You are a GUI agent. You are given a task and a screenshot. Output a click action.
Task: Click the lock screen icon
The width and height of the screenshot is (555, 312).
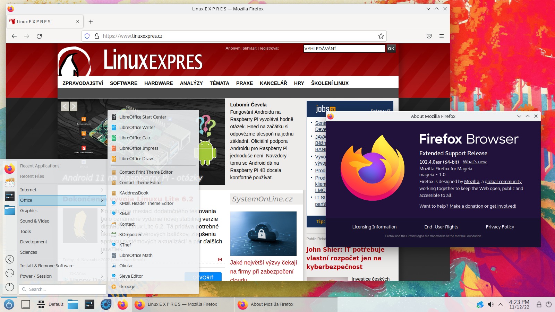(539, 304)
